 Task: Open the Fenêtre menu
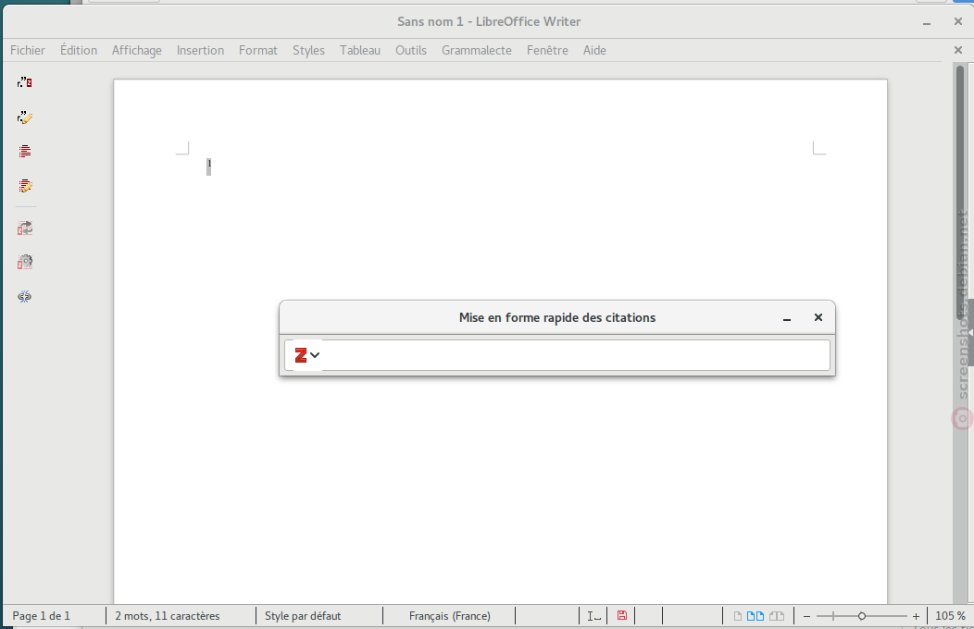547,50
